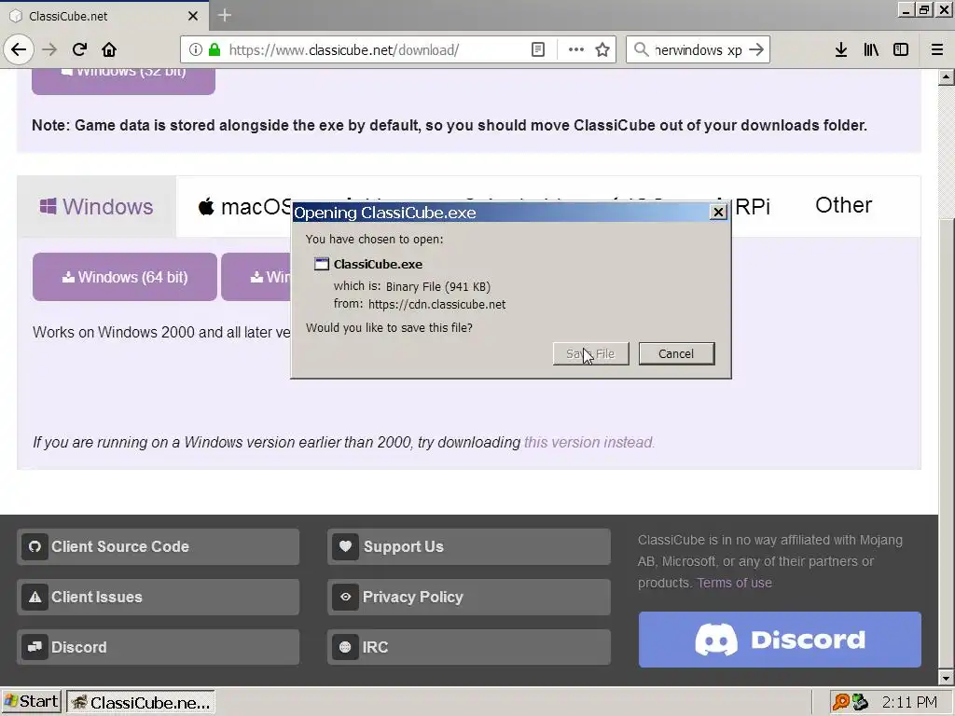Click eye icon beside Privacy Policy

point(345,597)
